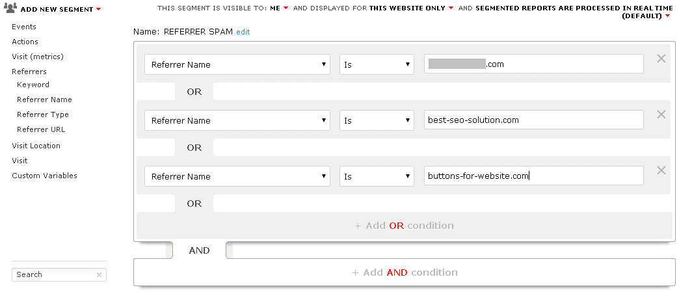Screen dimensions: 679x292
Task: Open the Add New Segment dropdown arrow
Action: [x=99, y=10]
